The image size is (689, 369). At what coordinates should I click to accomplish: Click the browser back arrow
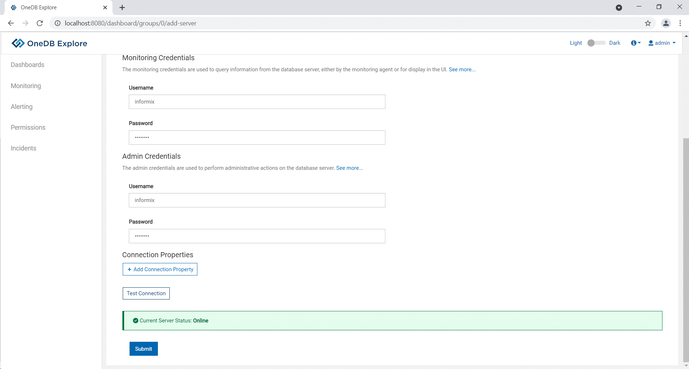coord(11,23)
